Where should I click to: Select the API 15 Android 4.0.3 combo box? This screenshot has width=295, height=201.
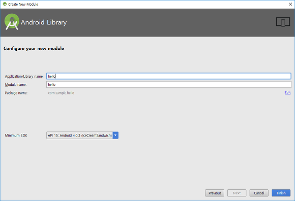pos(82,136)
